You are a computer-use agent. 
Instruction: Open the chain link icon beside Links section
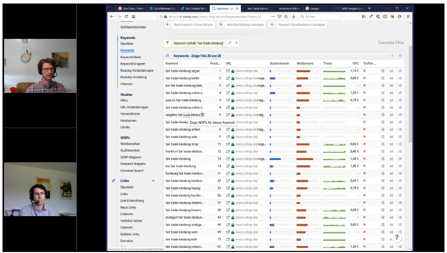[x=114, y=181]
